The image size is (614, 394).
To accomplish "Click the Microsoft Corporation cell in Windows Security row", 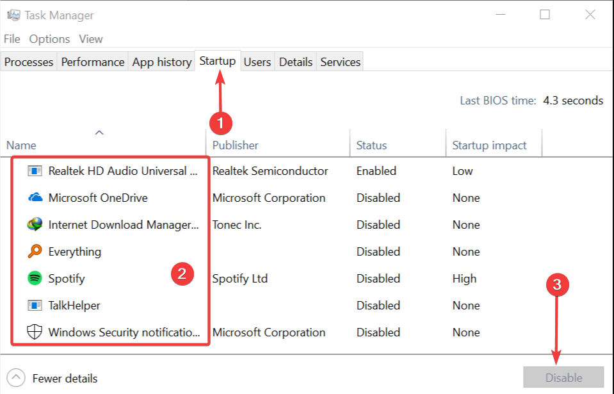I will (269, 332).
